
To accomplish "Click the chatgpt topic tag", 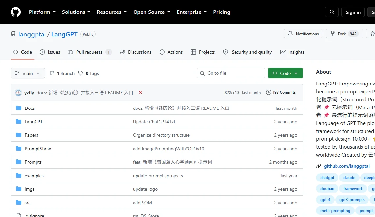I will (327, 178).
